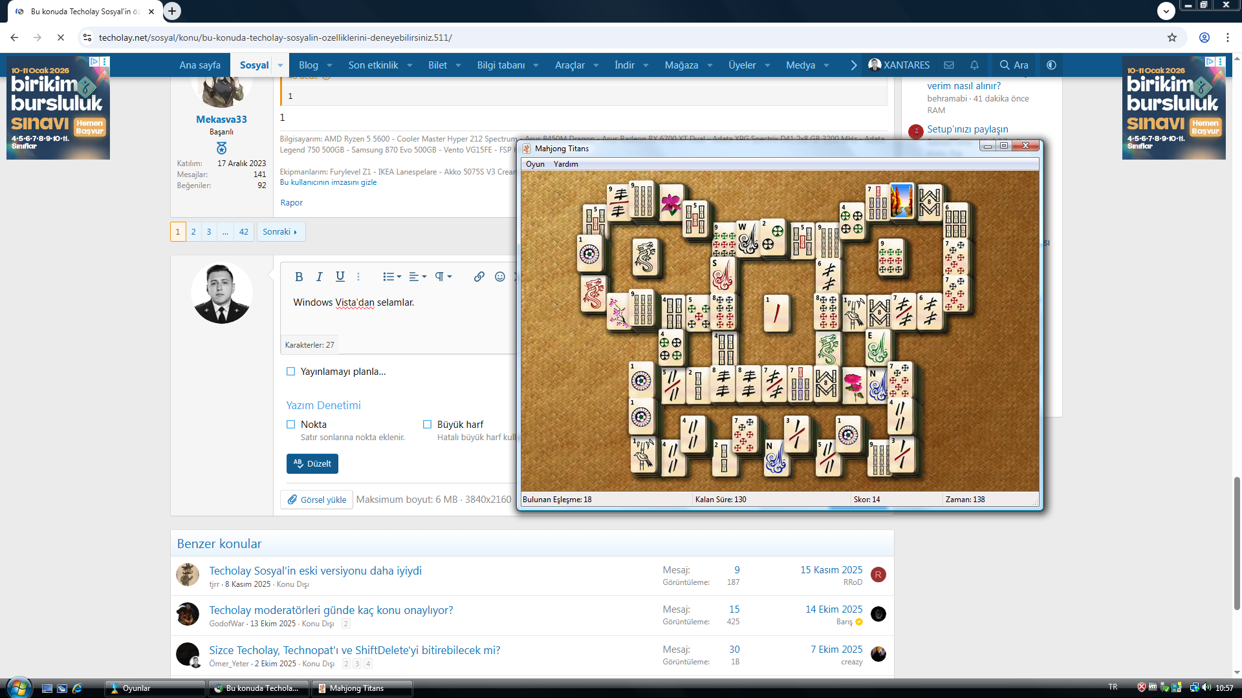Show desktop from Quick Launch
The image size is (1242, 698).
click(47, 688)
